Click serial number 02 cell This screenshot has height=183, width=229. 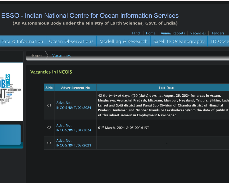coord(49,128)
